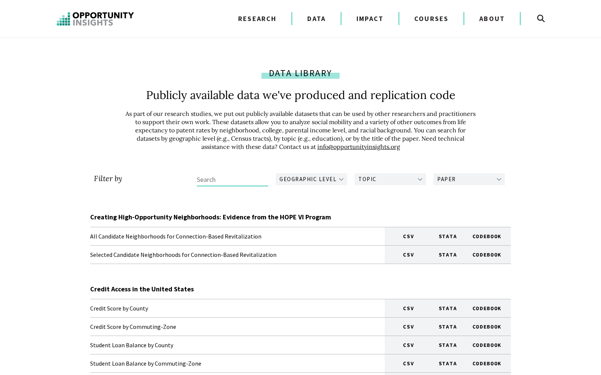Download CSV for Student Loan Balance by Commuting-Zone
This screenshot has width=601, height=375.
click(x=408, y=363)
